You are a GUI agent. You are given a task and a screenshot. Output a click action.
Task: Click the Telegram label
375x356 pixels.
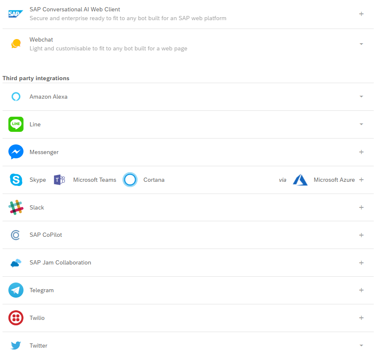point(42,291)
